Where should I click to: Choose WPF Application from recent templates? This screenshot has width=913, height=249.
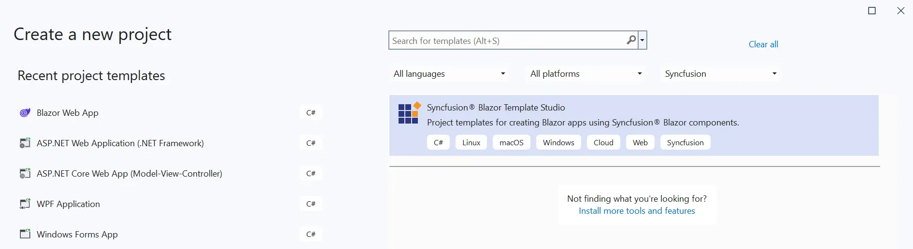(x=69, y=204)
